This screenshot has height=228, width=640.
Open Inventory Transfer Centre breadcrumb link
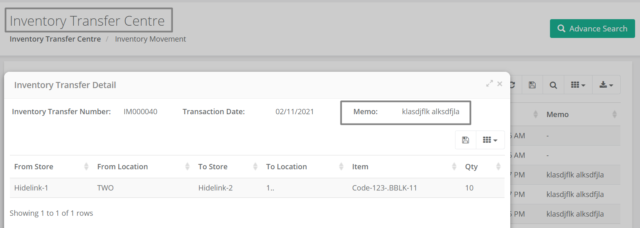coord(55,39)
